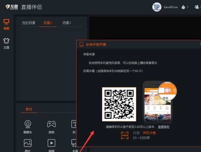Open the 查看帮助 help link
Screen dimensions: 201x152
click(164, 127)
